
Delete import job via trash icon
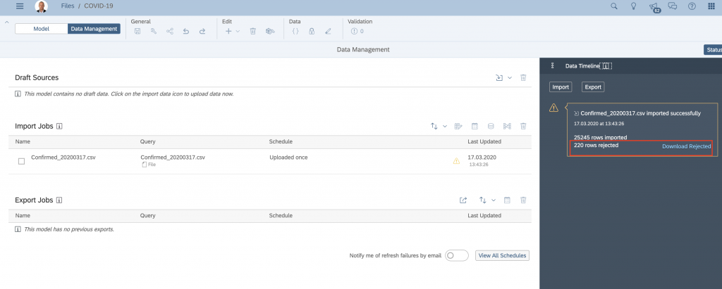pyautogui.click(x=523, y=126)
